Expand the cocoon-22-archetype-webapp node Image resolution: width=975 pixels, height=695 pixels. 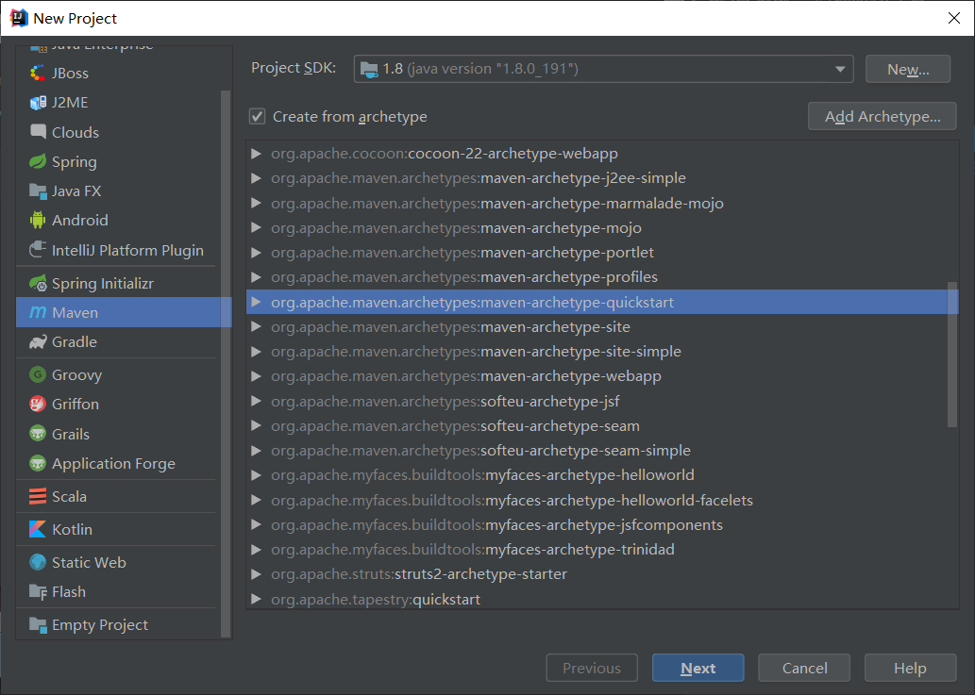(256, 154)
